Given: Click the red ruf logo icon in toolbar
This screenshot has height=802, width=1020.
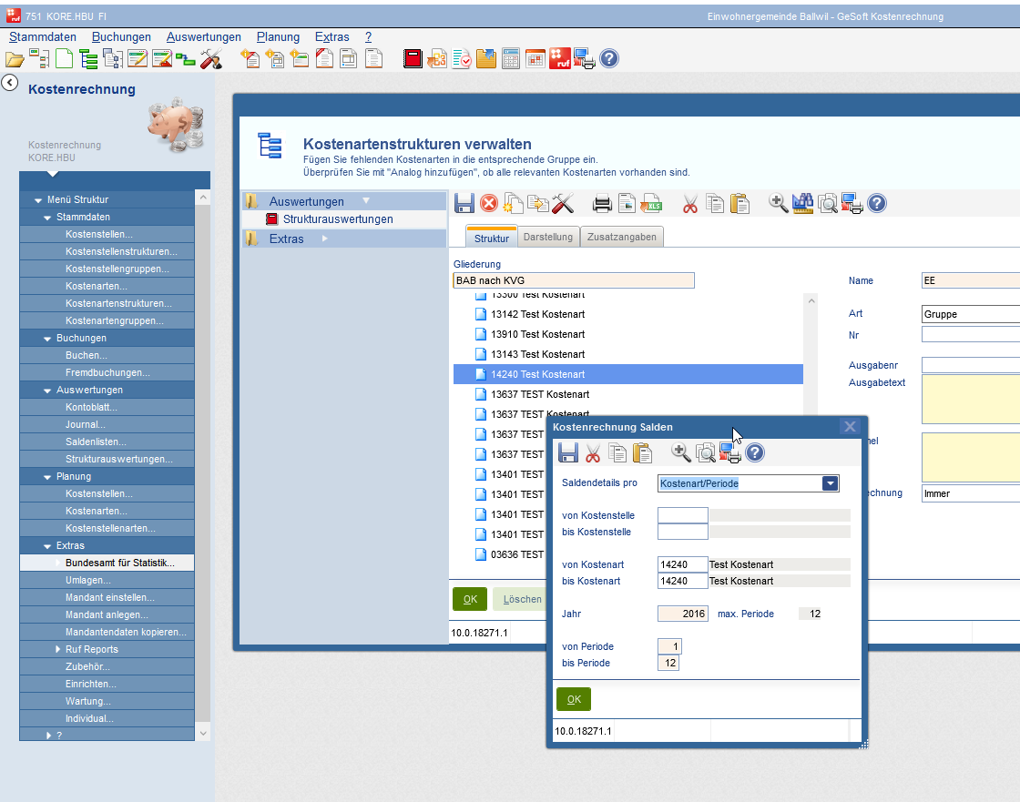Looking at the screenshot, I should pyautogui.click(x=559, y=58).
